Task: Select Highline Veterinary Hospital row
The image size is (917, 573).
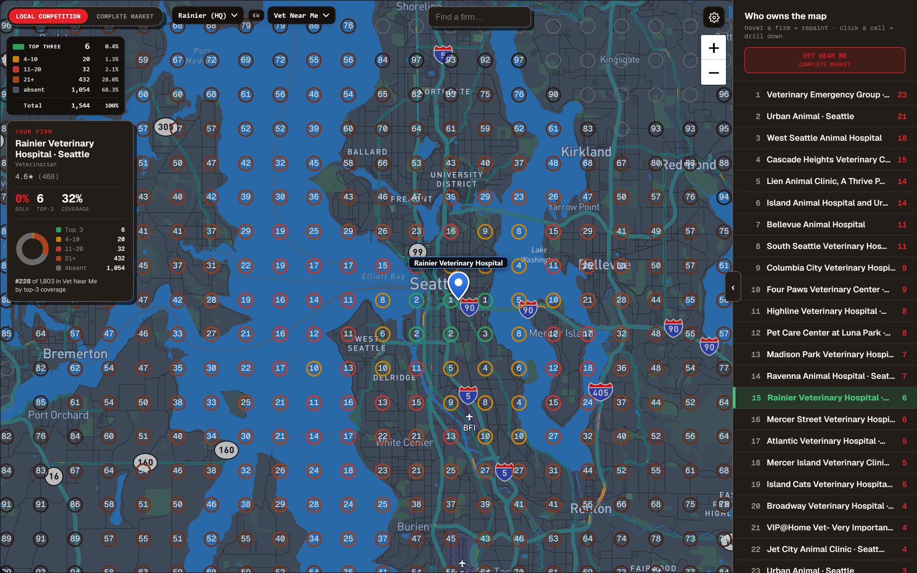Action: pos(825,311)
